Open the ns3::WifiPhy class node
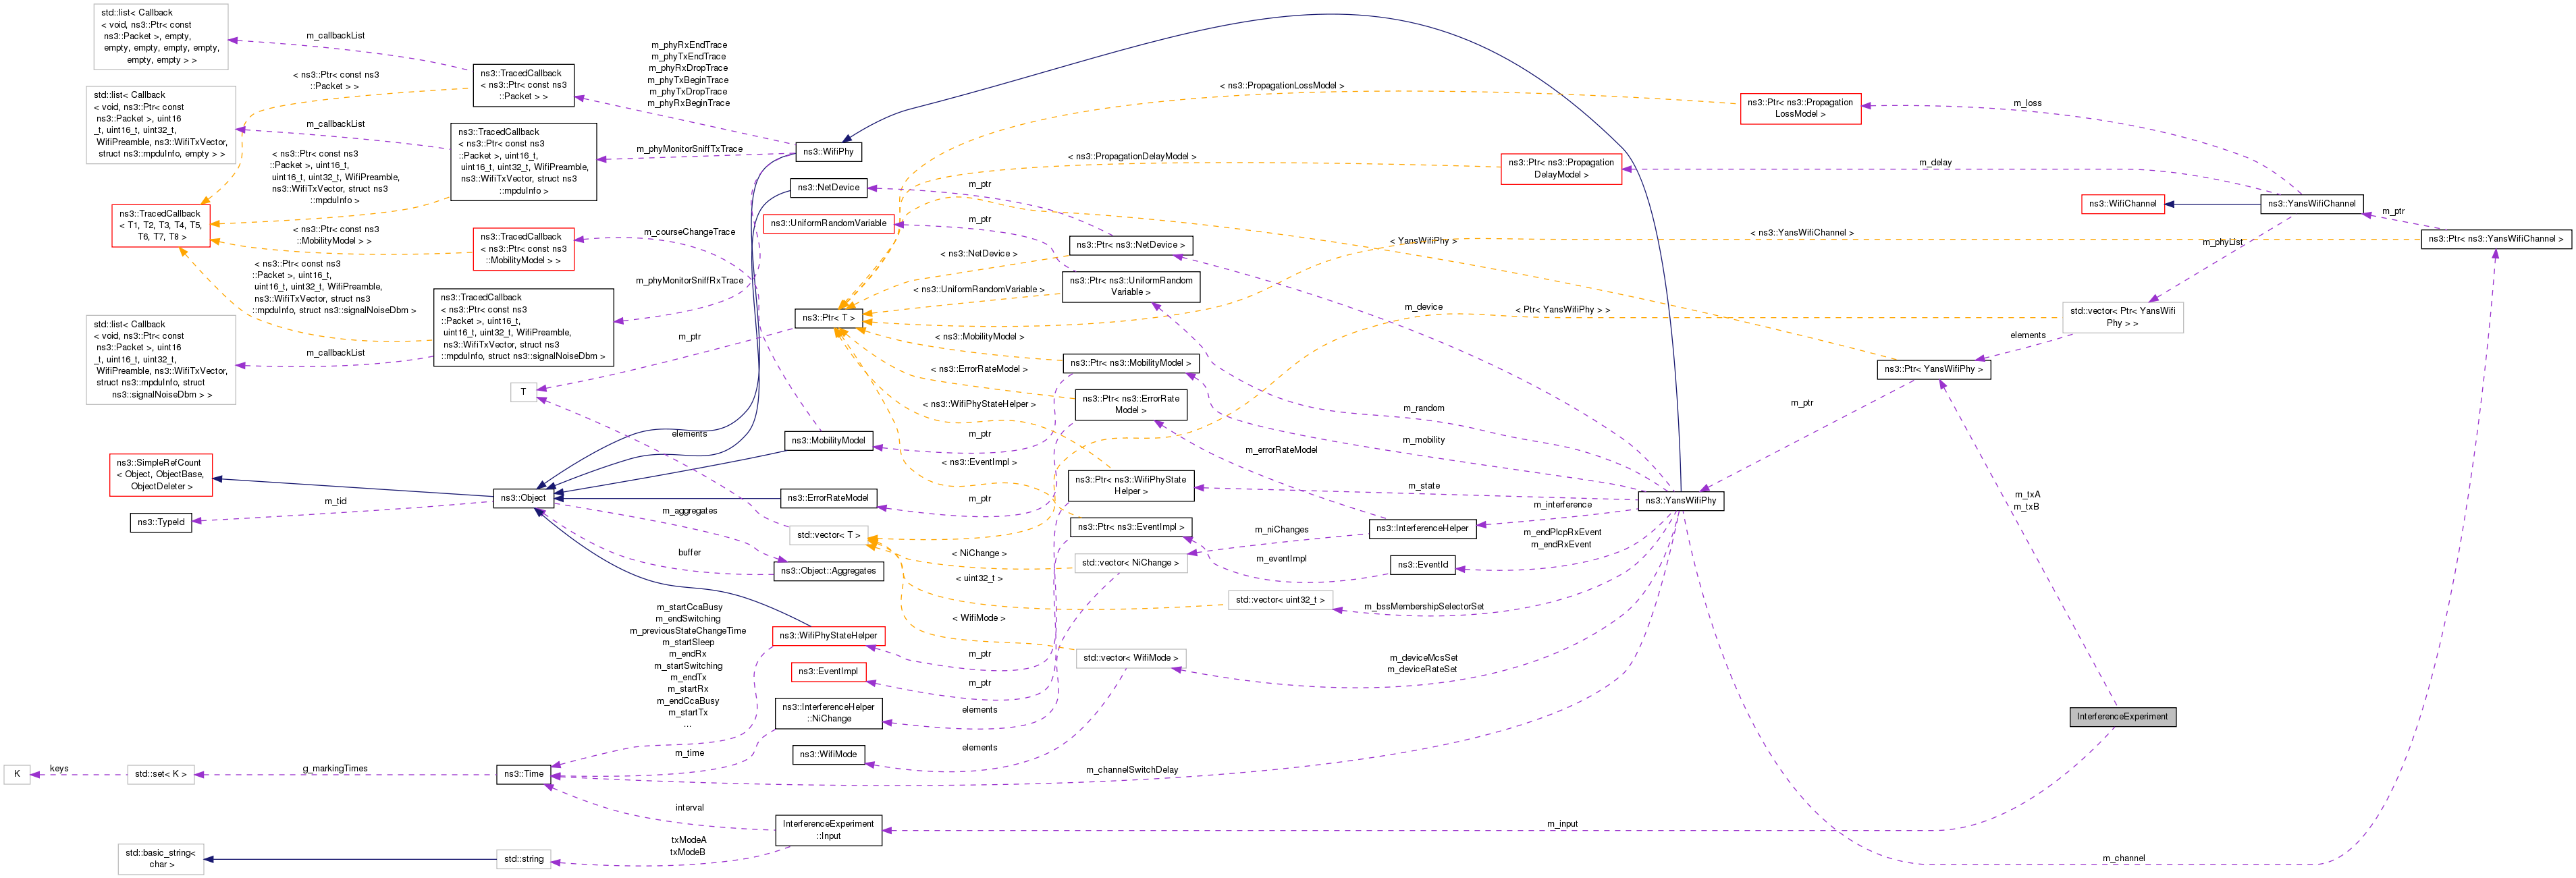Viewport: 2576px width, 878px height. point(828,152)
